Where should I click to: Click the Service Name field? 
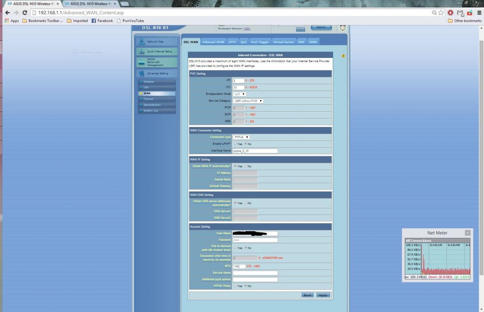(x=255, y=273)
